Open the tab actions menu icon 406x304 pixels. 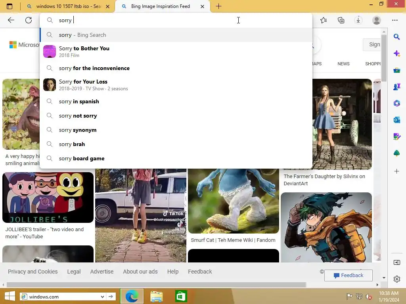pyautogui.click(x=10, y=6)
